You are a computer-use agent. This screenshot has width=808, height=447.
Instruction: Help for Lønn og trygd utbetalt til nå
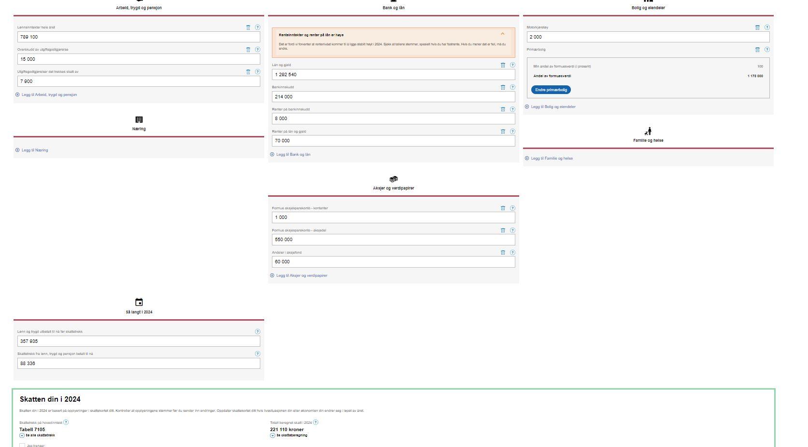(257, 332)
